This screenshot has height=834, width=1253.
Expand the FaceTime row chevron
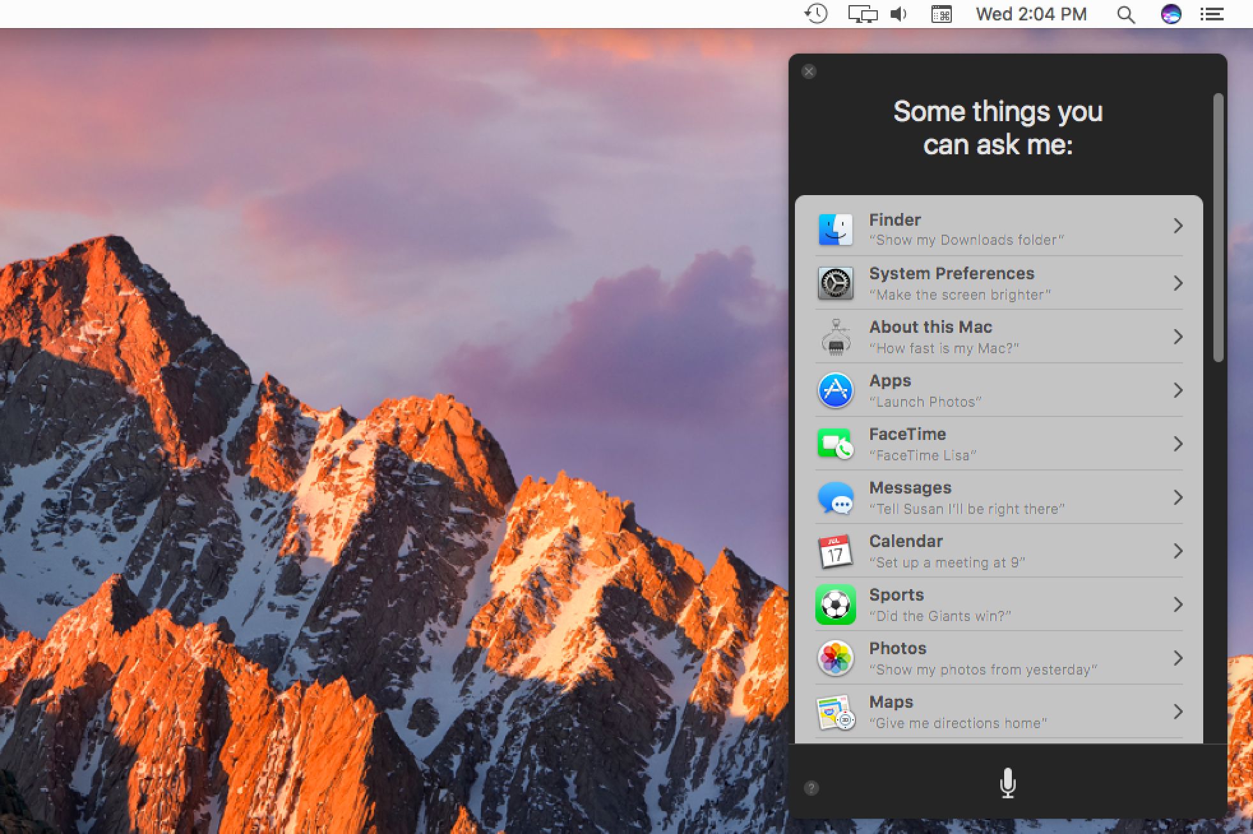click(x=1178, y=444)
